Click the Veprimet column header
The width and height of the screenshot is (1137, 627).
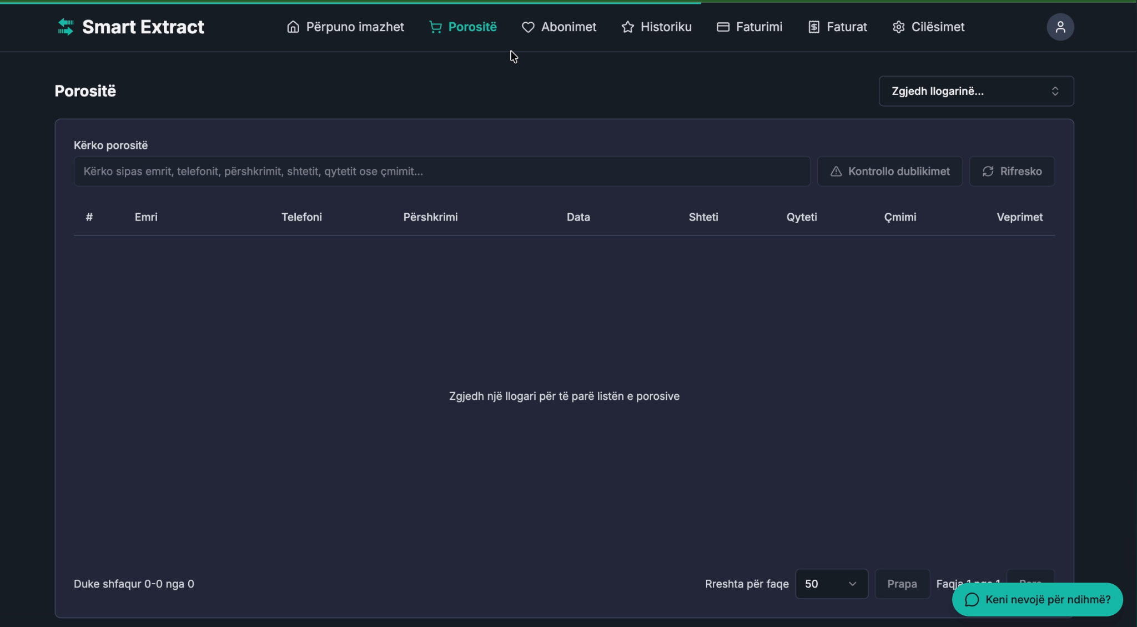click(x=1019, y=217)
